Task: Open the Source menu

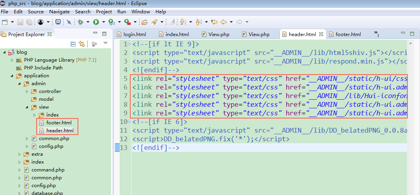Action: click(x=36, y=12)
